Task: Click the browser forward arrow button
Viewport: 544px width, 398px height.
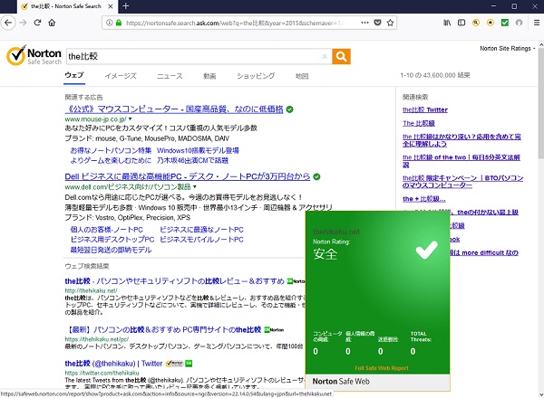Action: 24,23
